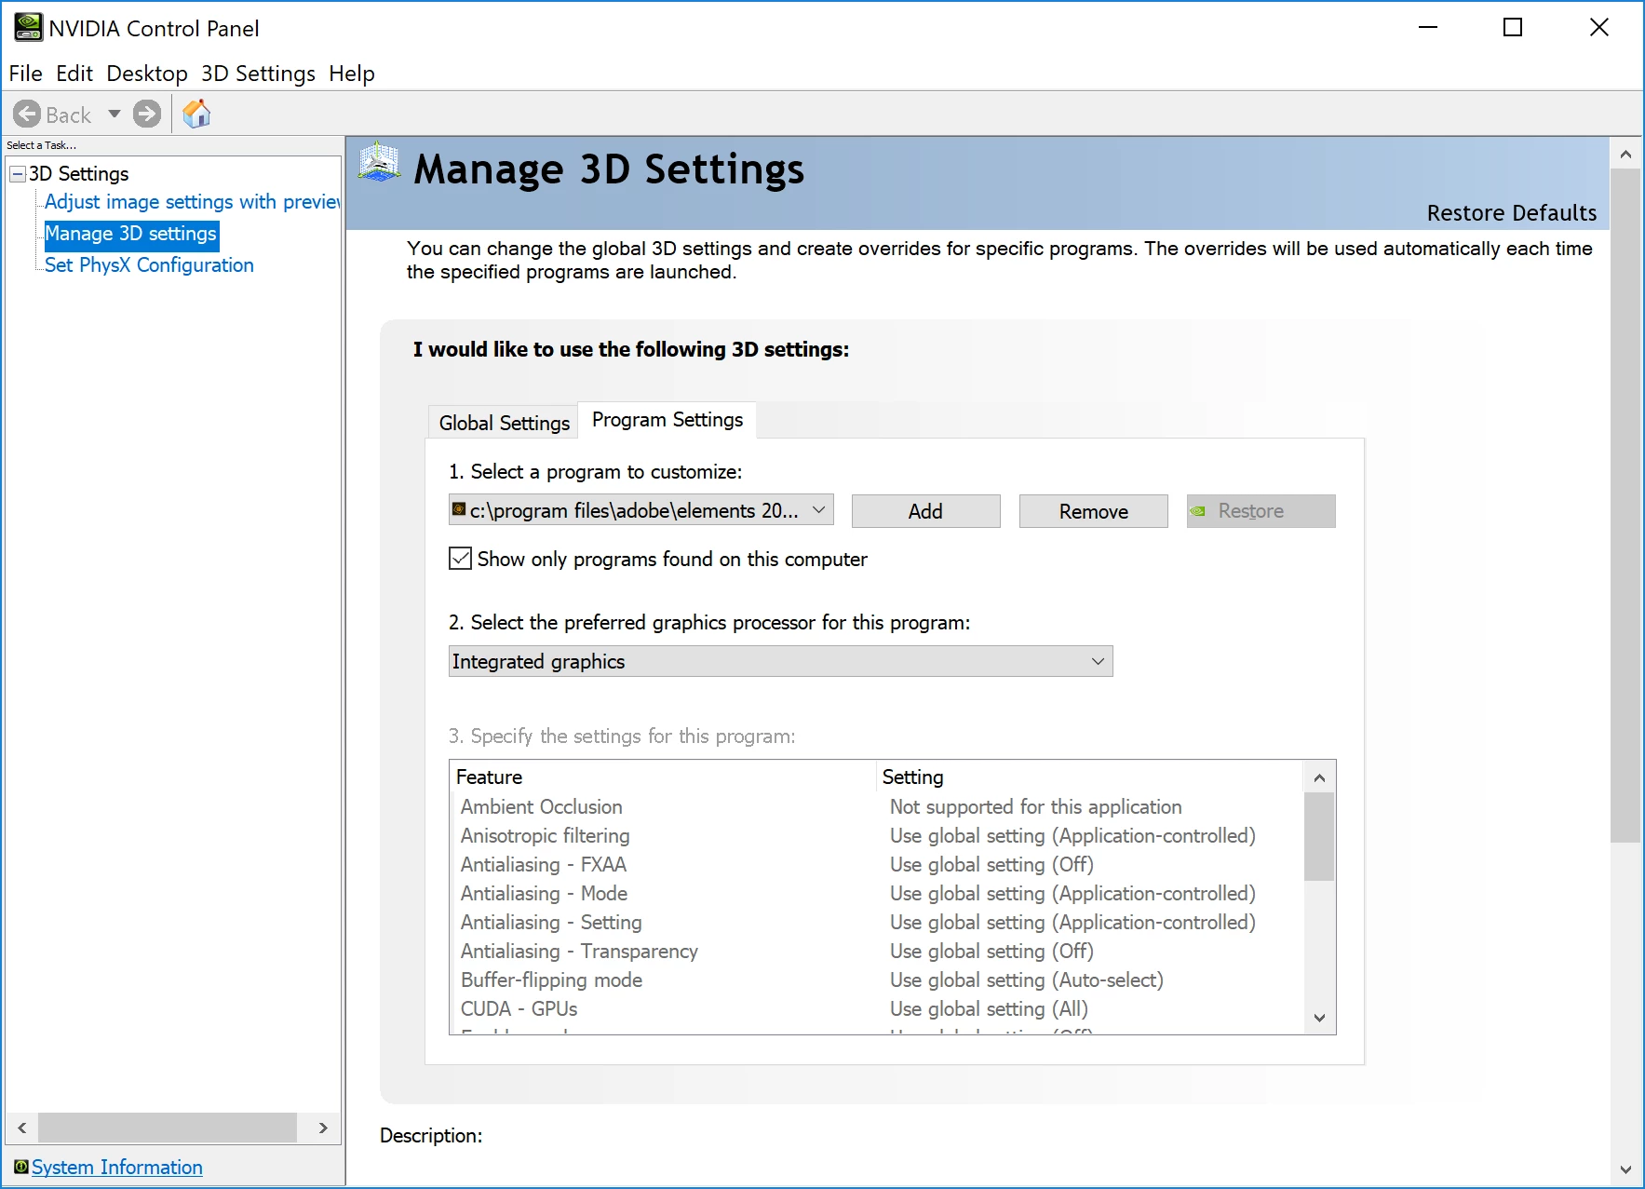1645x1189 pixels.
Task: Select the Antialiasing - Mode row
Action: [876, 894]
